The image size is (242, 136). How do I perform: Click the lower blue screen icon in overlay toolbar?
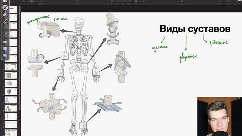tap(5, 56)
